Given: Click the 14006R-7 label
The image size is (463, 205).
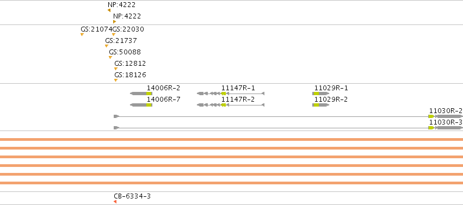Looking at the screenshot, I should click(164, 100).
